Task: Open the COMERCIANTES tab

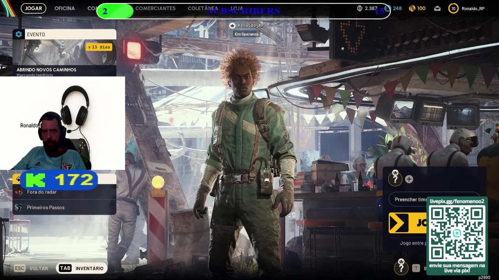Action: (155, 8)
